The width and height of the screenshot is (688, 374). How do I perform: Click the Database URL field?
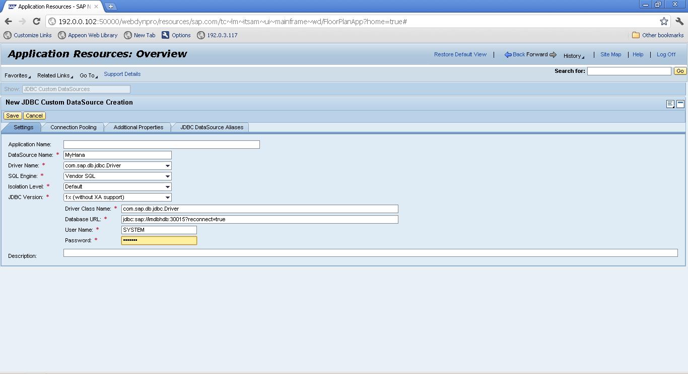tap(260, 219)
